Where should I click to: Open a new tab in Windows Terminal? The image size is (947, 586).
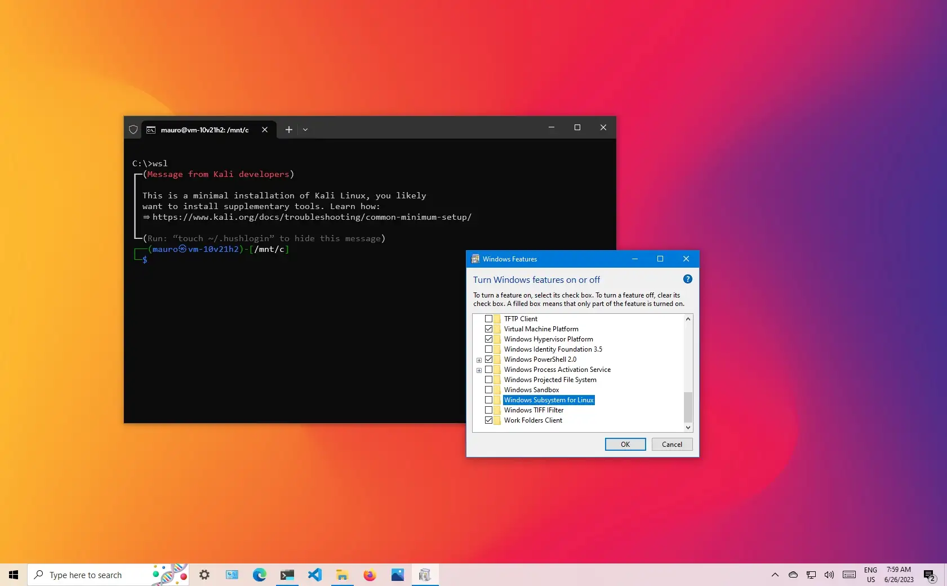(x=288, y=130)
